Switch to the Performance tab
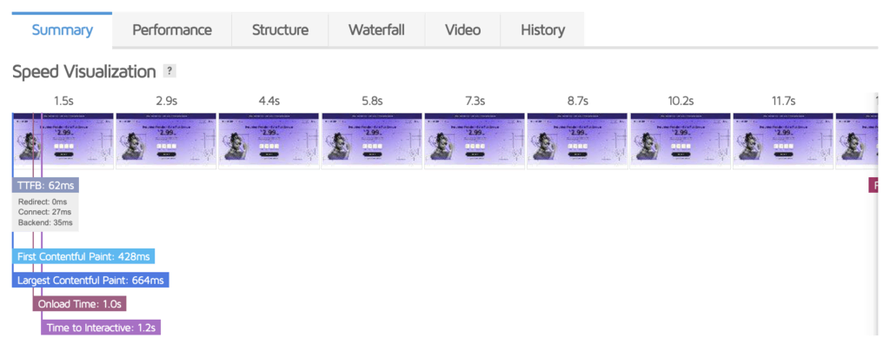Viewport: 890px width, 364px height. click(172, 30)
